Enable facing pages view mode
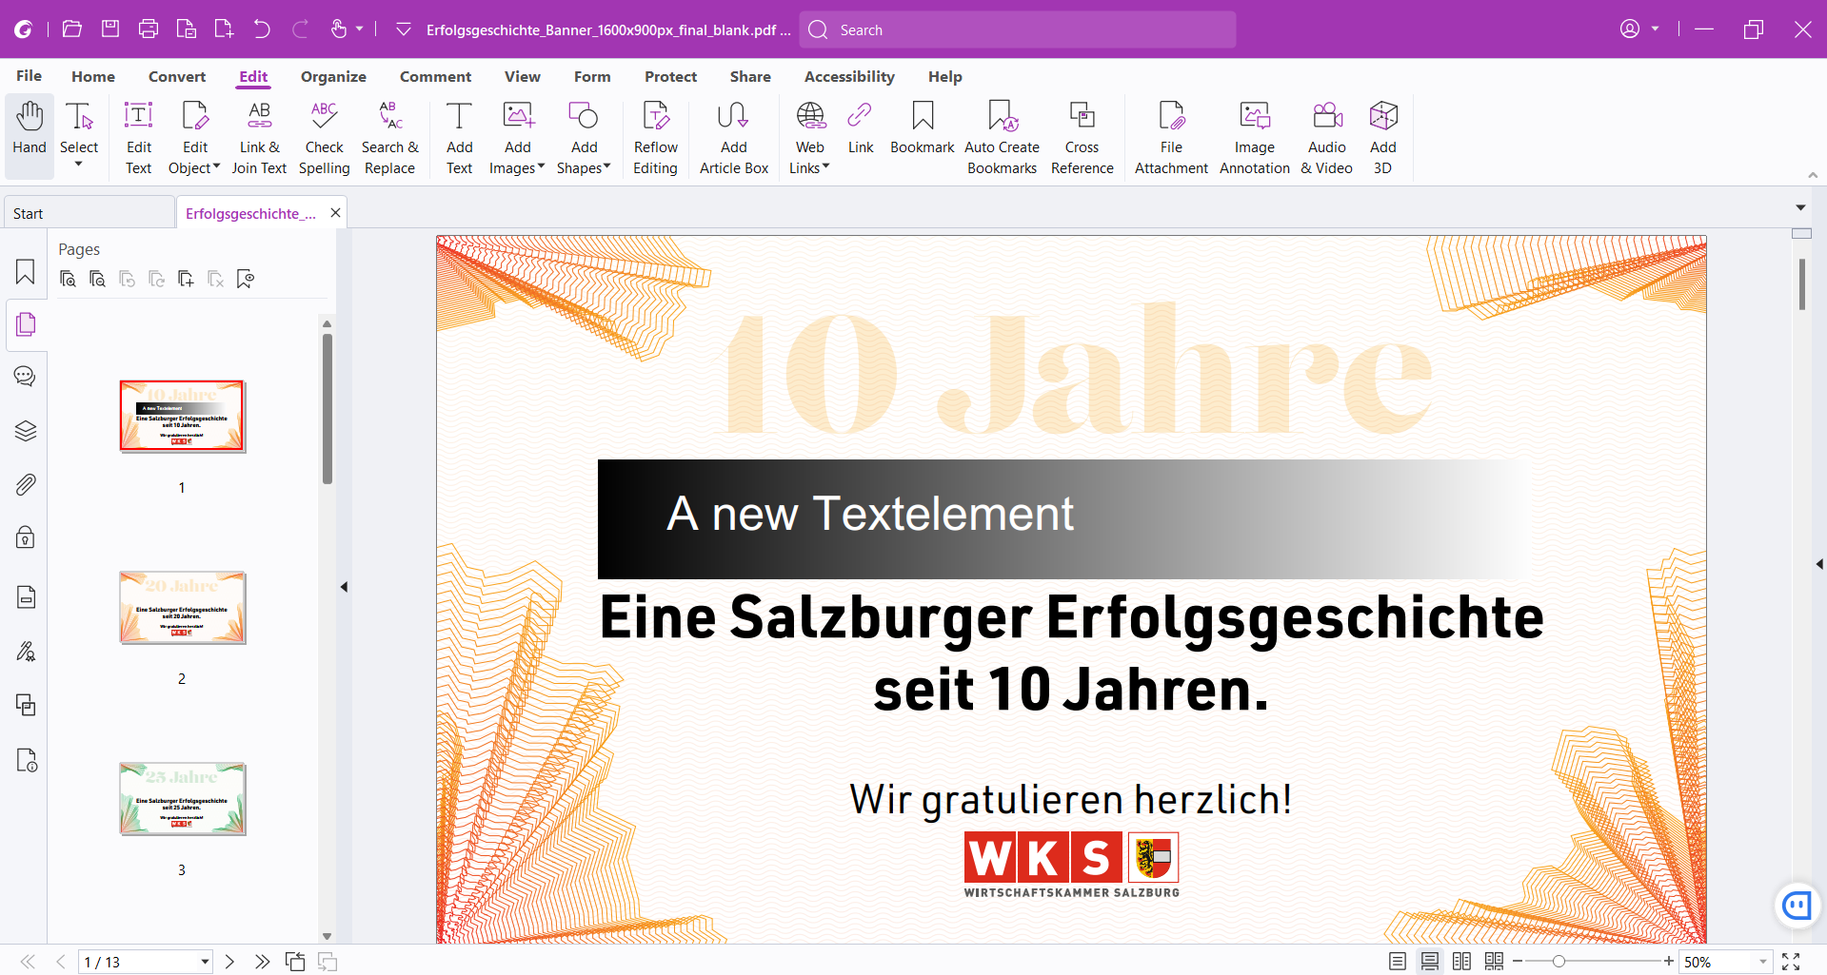Image resolution: width=1827 pixels, height=975 pixels. coord(1462,962)
